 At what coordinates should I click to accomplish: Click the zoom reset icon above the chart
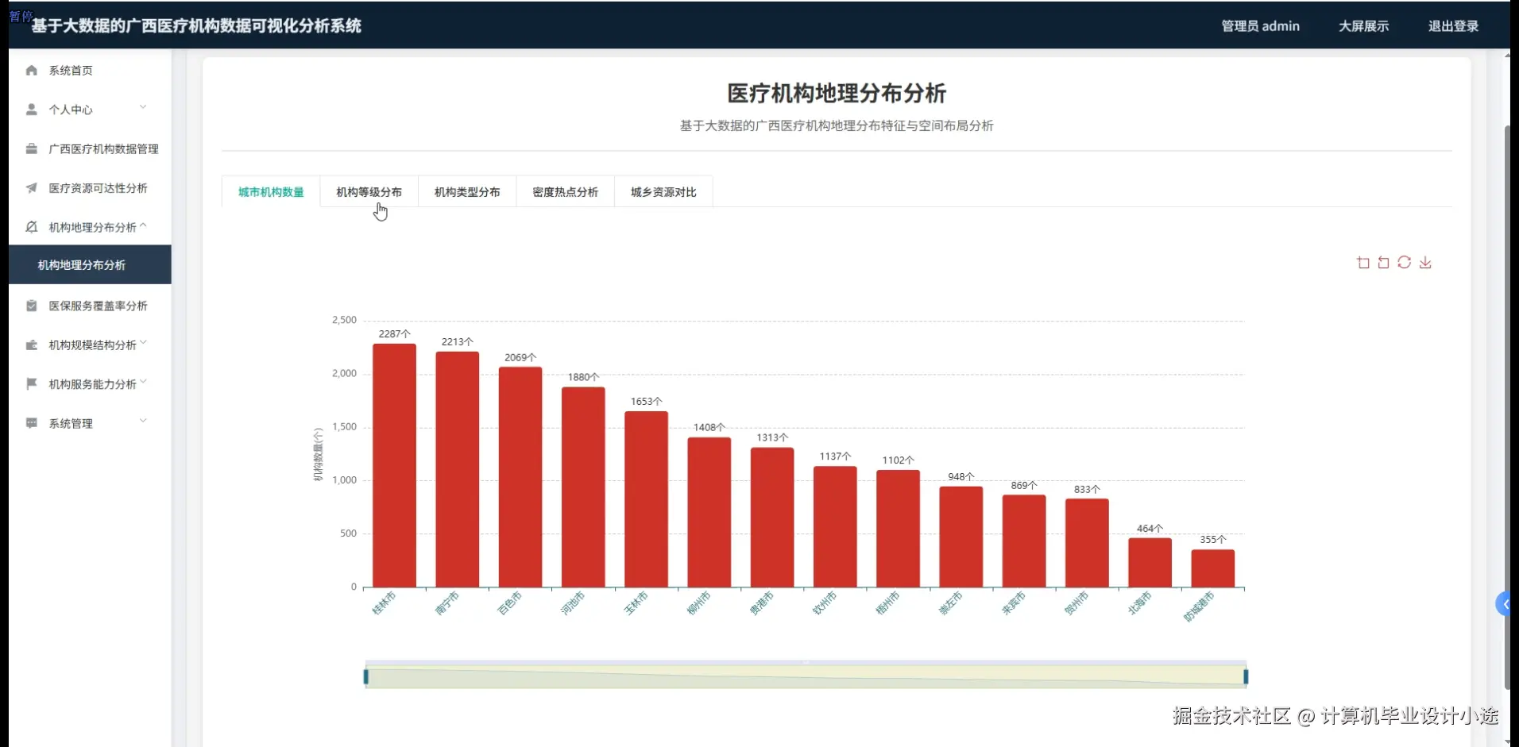pyautogui.click(x=1384, y=262)
